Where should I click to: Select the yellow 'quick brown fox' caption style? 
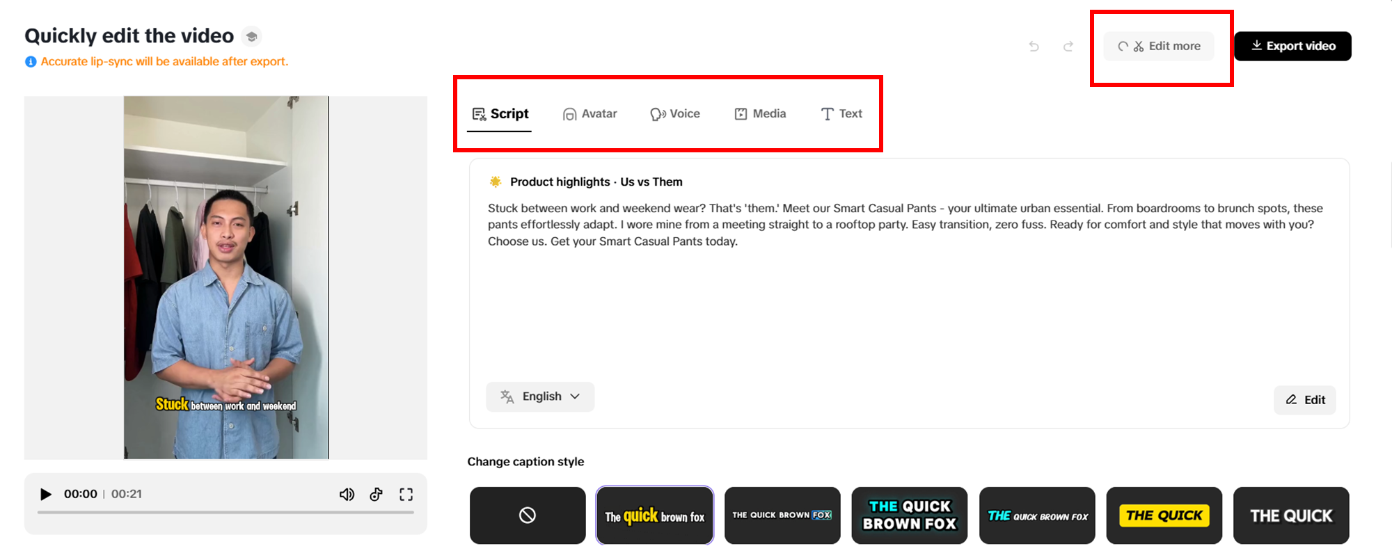point(654,515)
